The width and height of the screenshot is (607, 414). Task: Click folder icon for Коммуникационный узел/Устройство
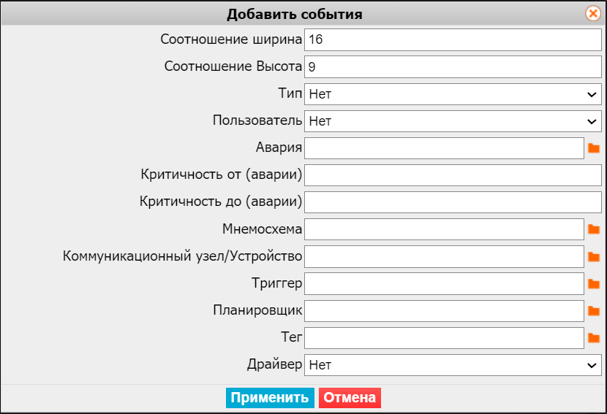click(593, 257)
